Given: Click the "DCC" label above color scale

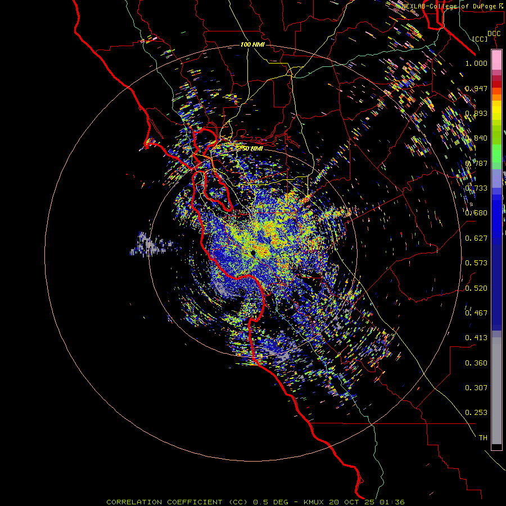Looking at the screenshot, I should (494, 34).
